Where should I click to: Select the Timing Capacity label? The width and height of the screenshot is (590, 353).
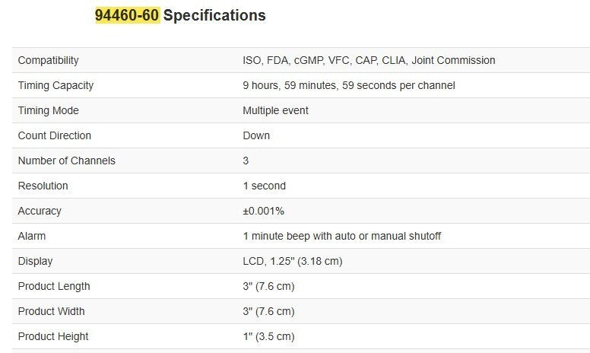[56, 85]
